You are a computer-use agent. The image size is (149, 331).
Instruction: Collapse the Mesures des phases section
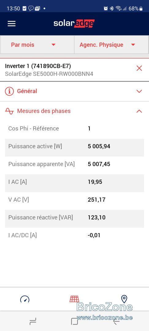(139, 111)
